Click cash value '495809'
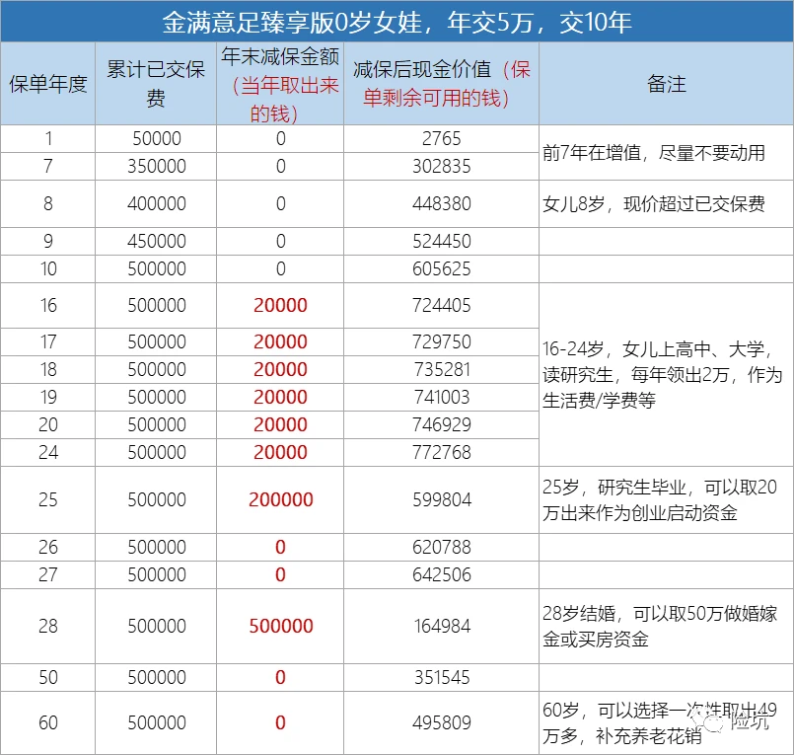This screenshot has width=794, height=755. point(442,722)
